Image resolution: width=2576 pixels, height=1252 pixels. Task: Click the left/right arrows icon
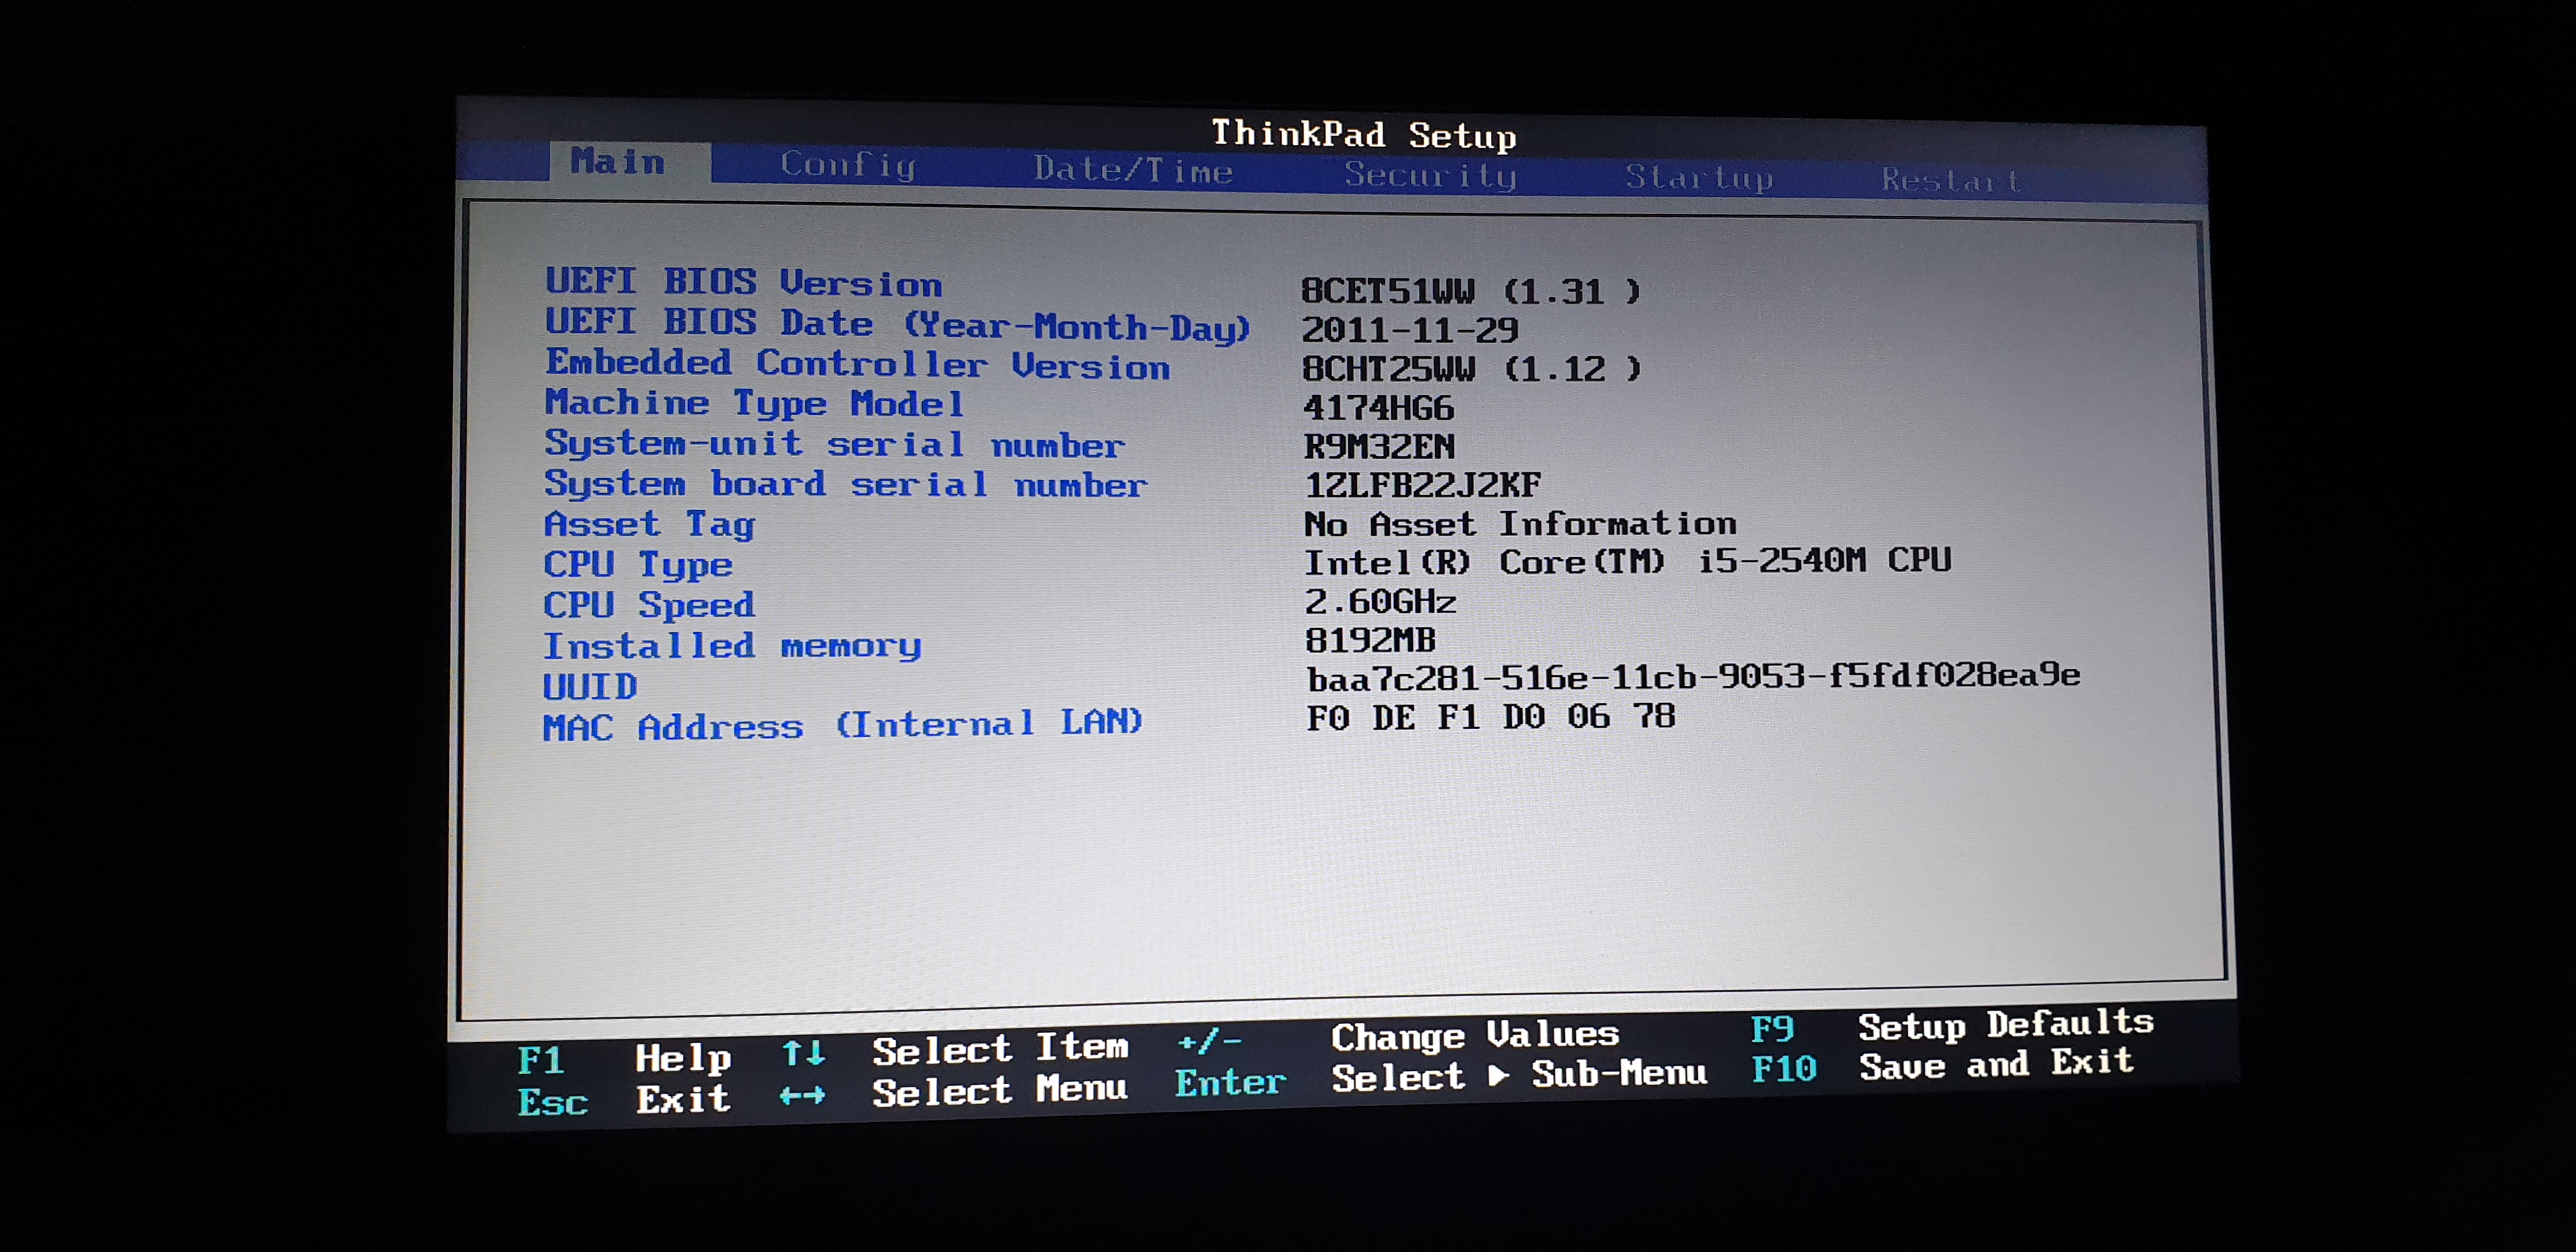(x=803, y=1096)
